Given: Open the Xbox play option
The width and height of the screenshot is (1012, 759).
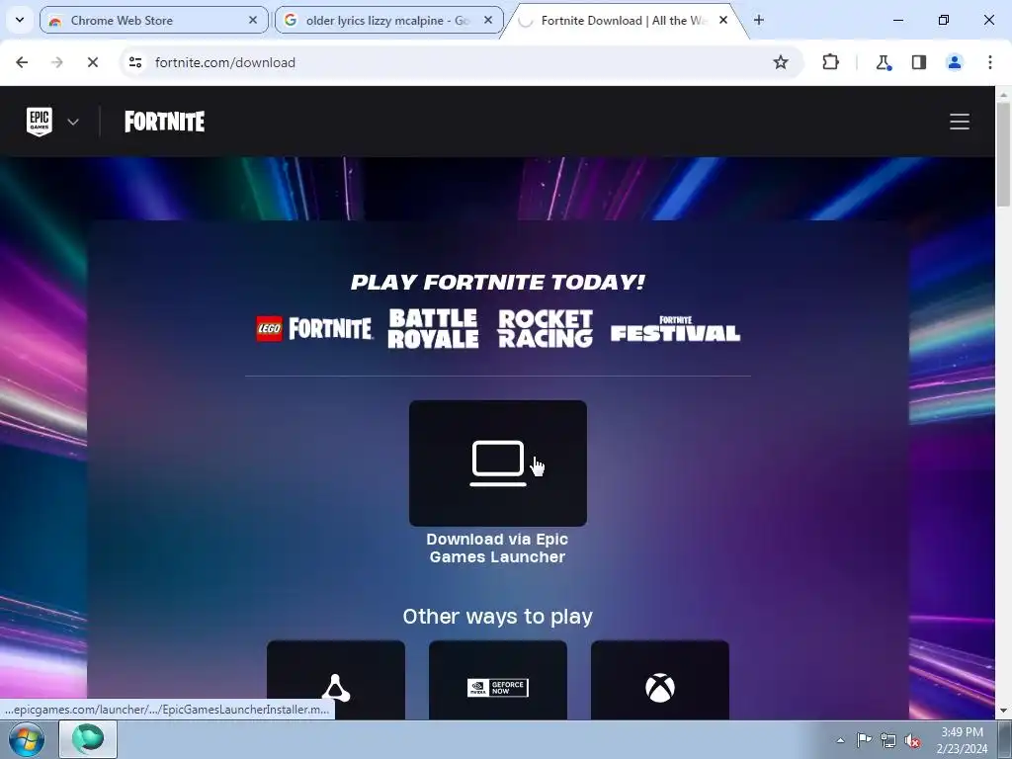Looking at the screenshot, I should coord(659,680).
